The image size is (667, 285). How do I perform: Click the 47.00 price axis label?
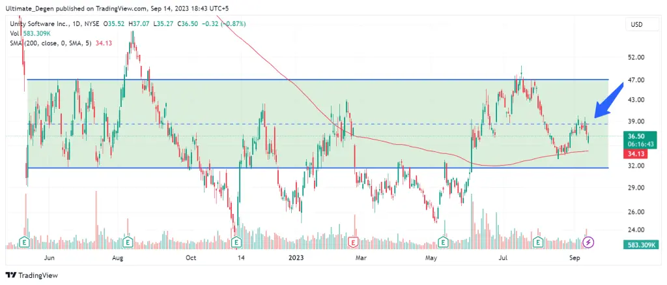pyautogui.click(x=636, y=80)
